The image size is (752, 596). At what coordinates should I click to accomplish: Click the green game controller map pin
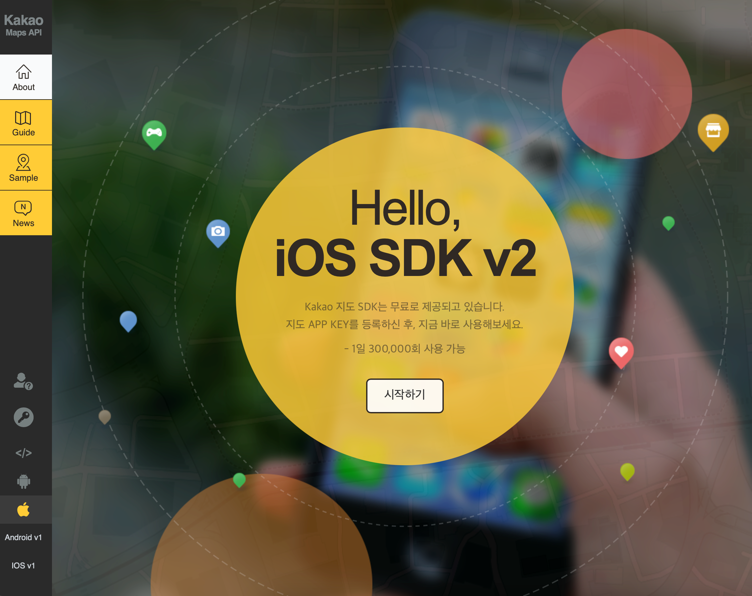[154, 134]
